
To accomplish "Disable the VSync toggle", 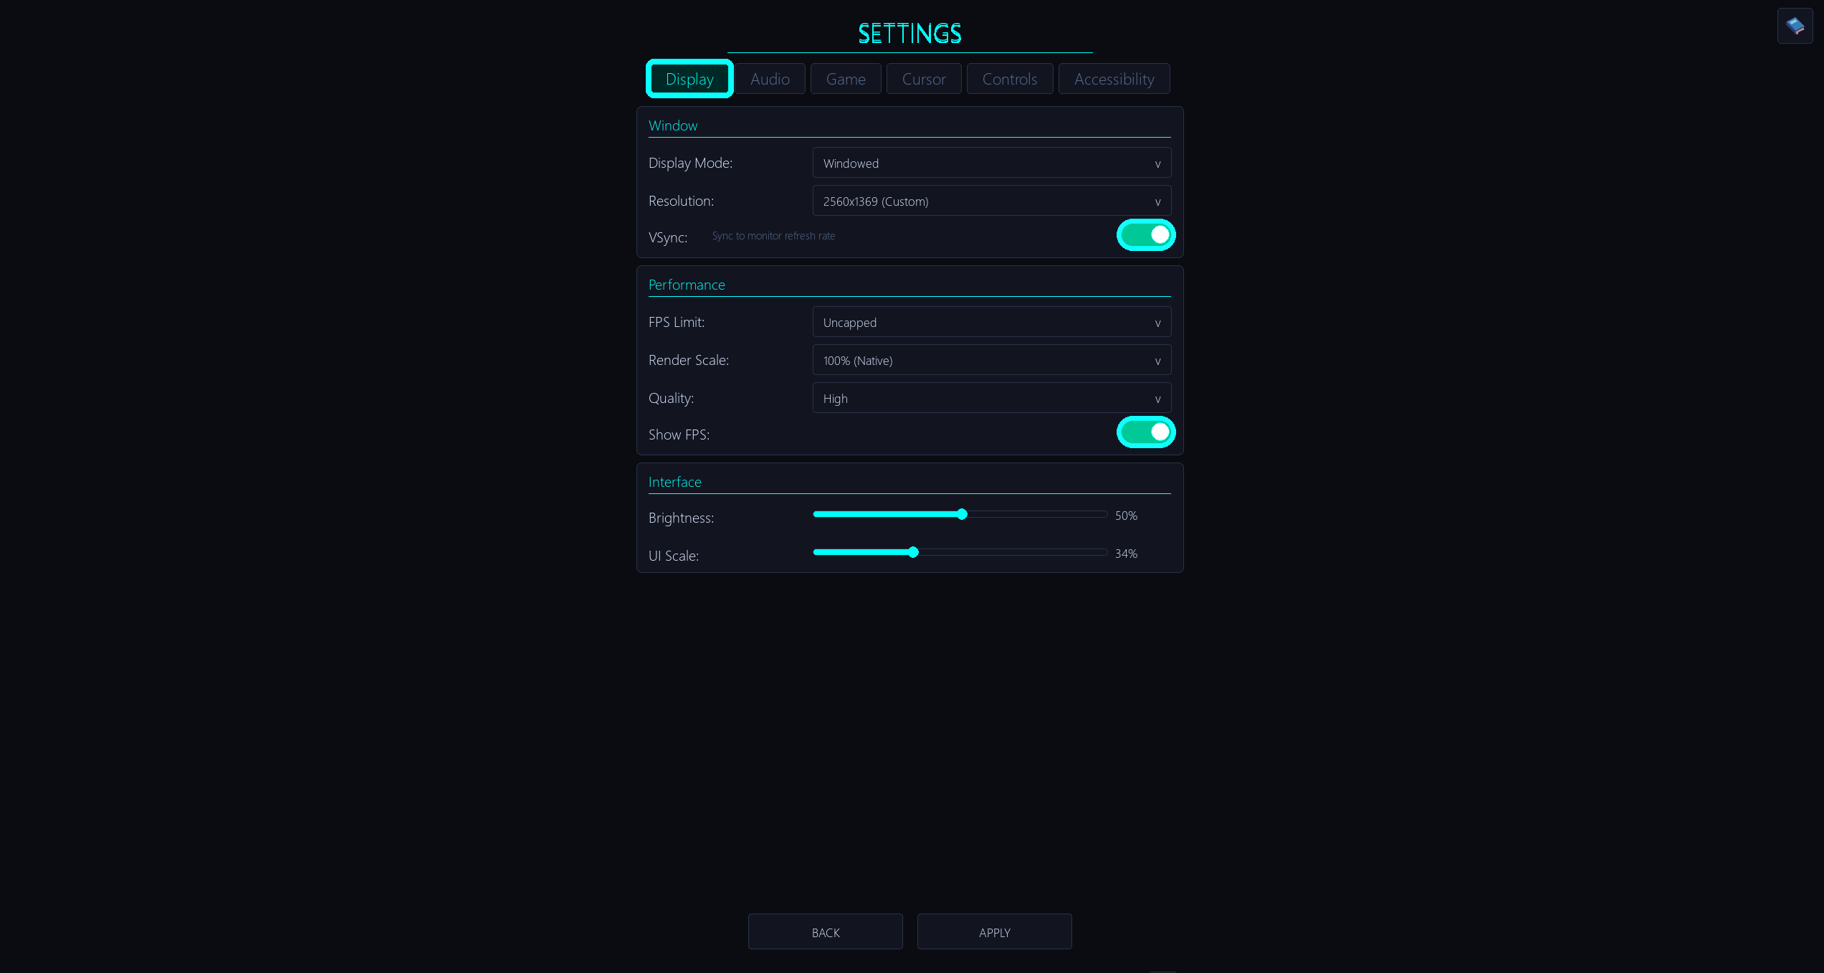I will (x=1145, y=235).
